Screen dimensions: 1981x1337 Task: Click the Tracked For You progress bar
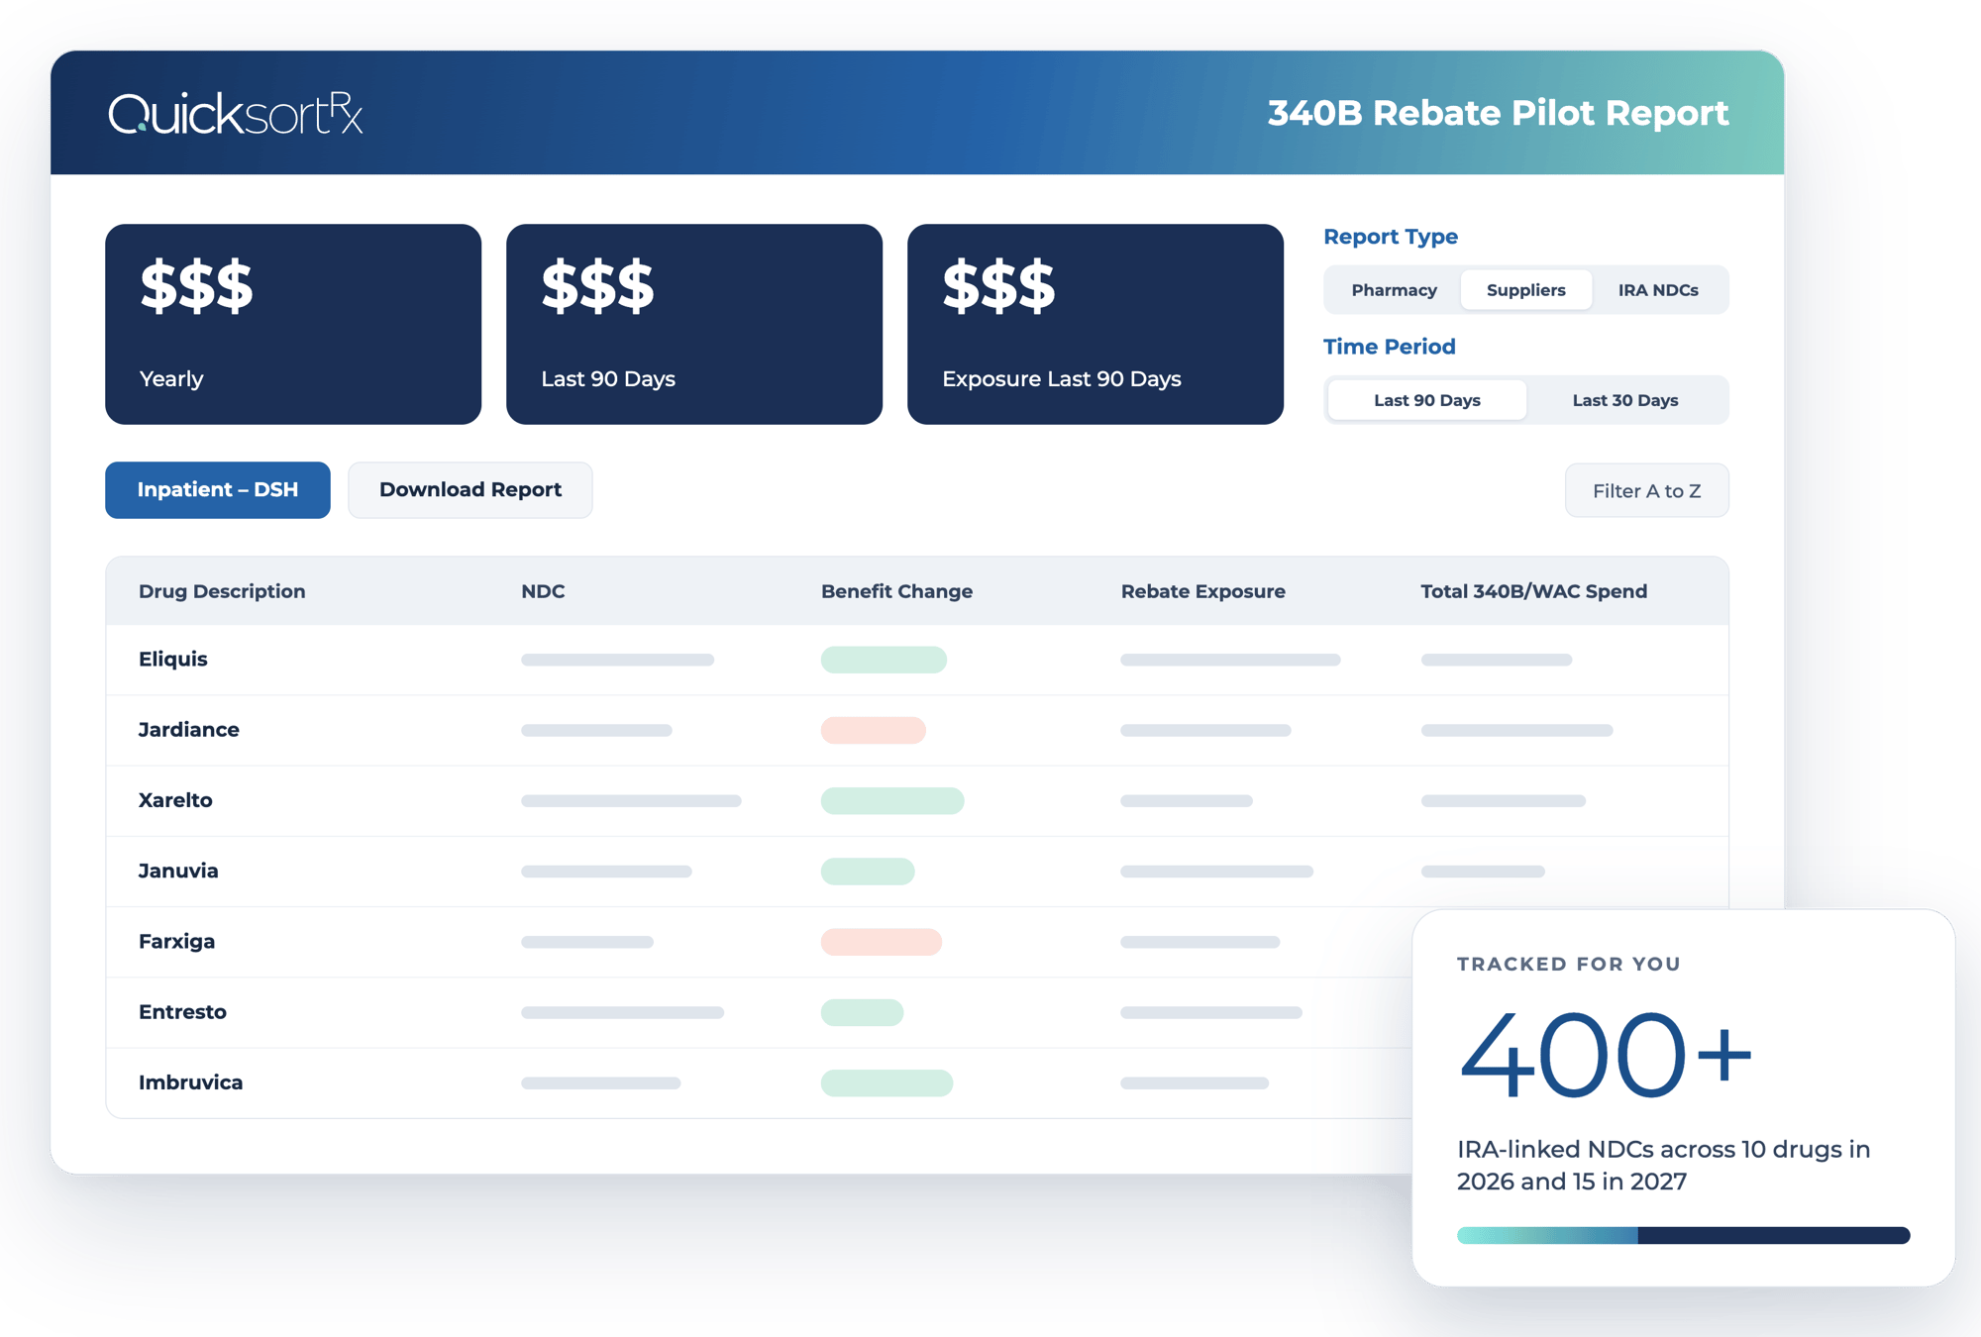pos(1683,1235)
